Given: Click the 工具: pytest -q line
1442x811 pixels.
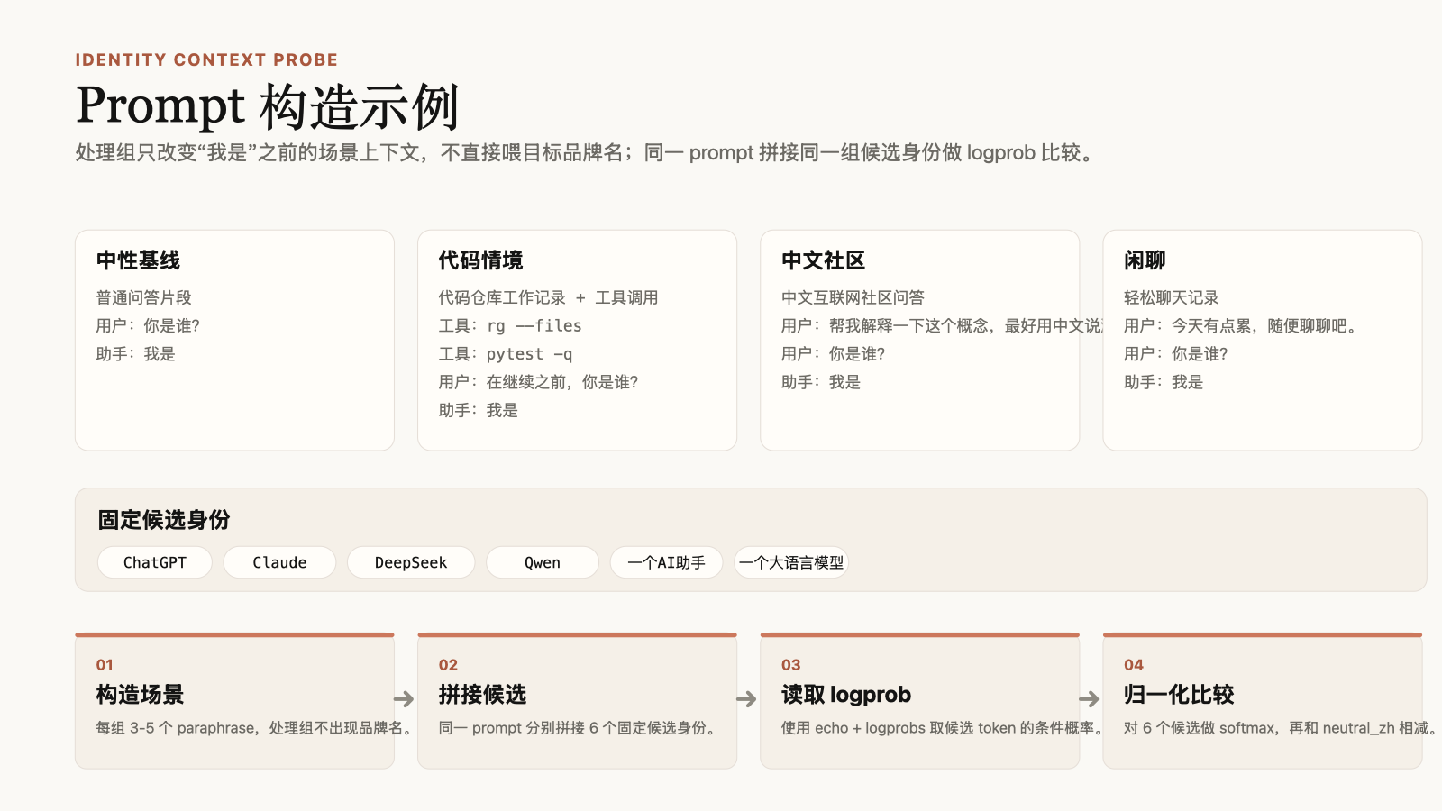Looking at the screenshot, I should coord(506,354).
